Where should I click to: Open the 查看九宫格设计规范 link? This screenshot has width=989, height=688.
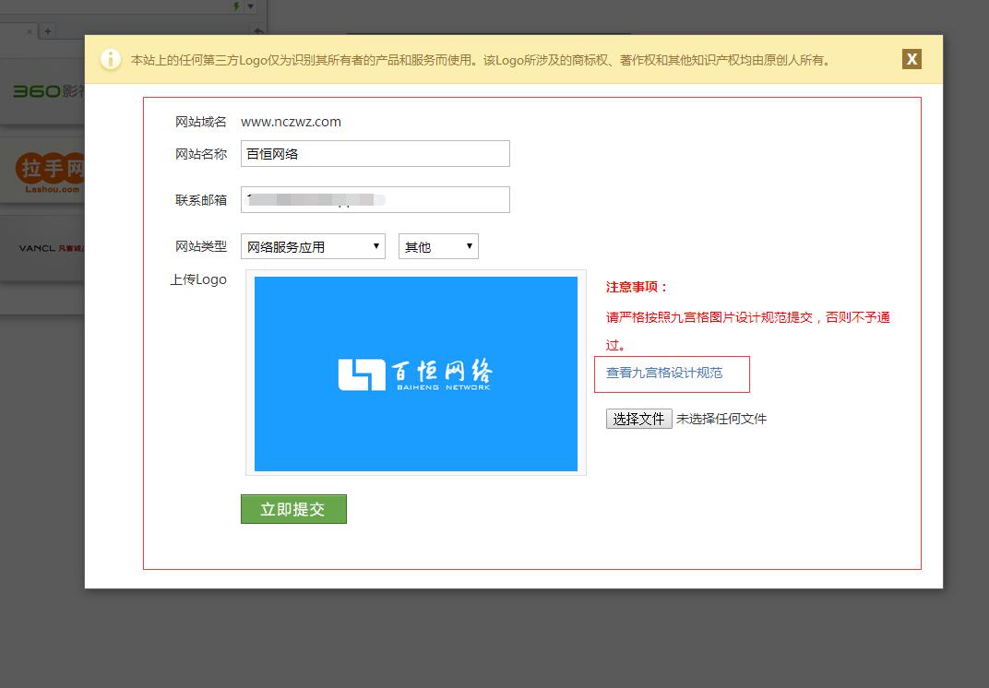664,373
